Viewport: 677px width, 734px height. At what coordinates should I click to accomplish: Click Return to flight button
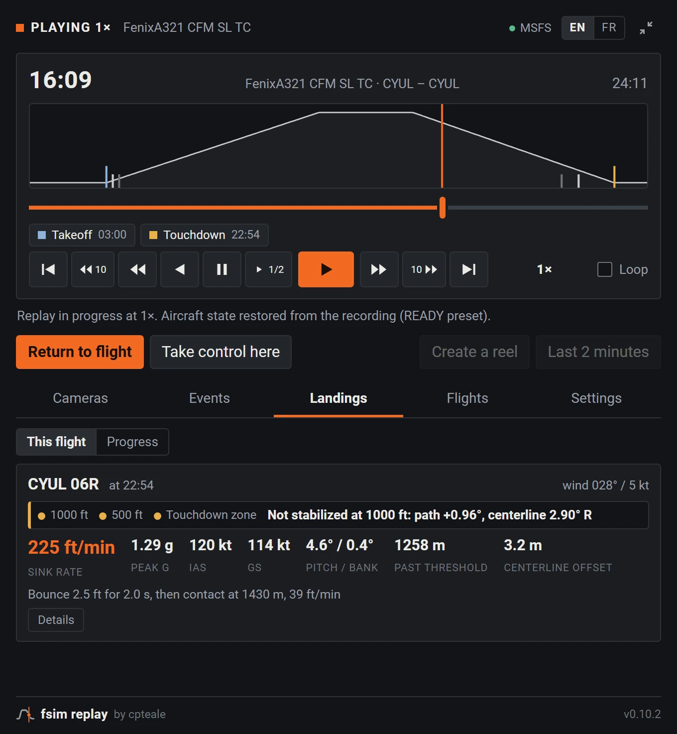tap(80, 352)
